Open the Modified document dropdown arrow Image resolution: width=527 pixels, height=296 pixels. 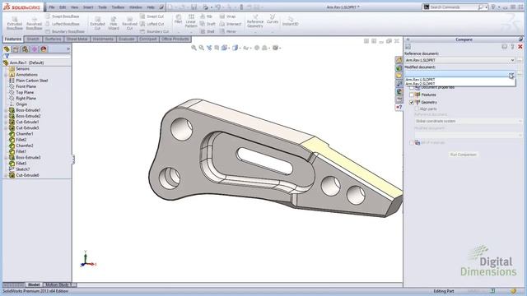511,74
